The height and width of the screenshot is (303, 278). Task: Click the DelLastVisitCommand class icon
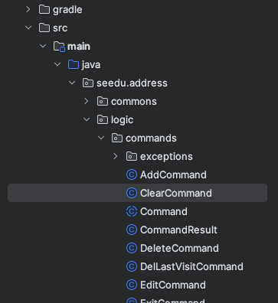(x=132, y=266)
